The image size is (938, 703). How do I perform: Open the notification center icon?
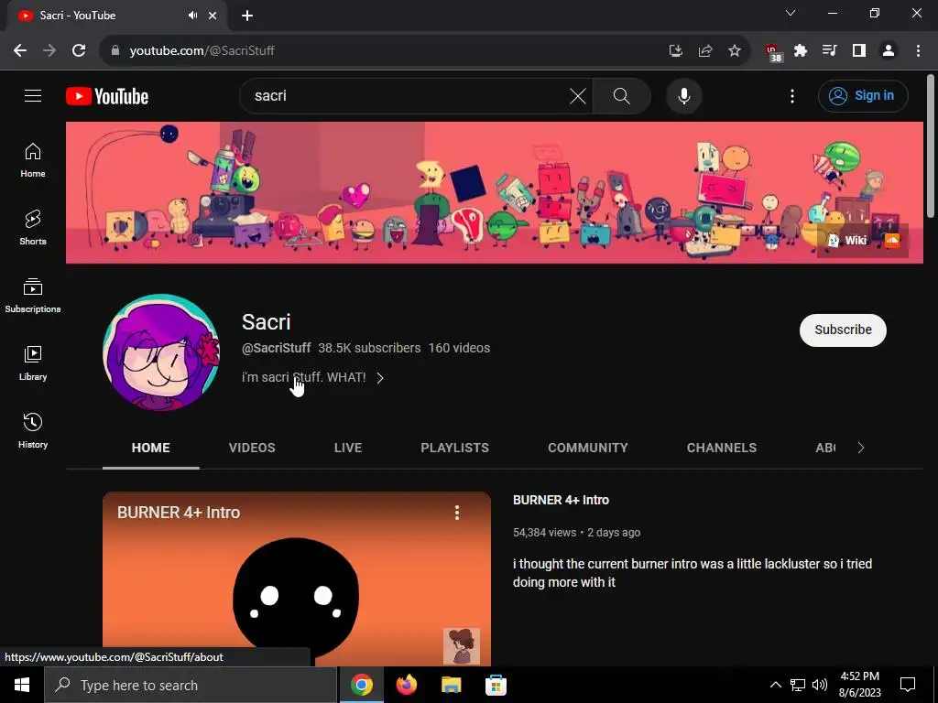pyautogui.click(x=908, y=685)
